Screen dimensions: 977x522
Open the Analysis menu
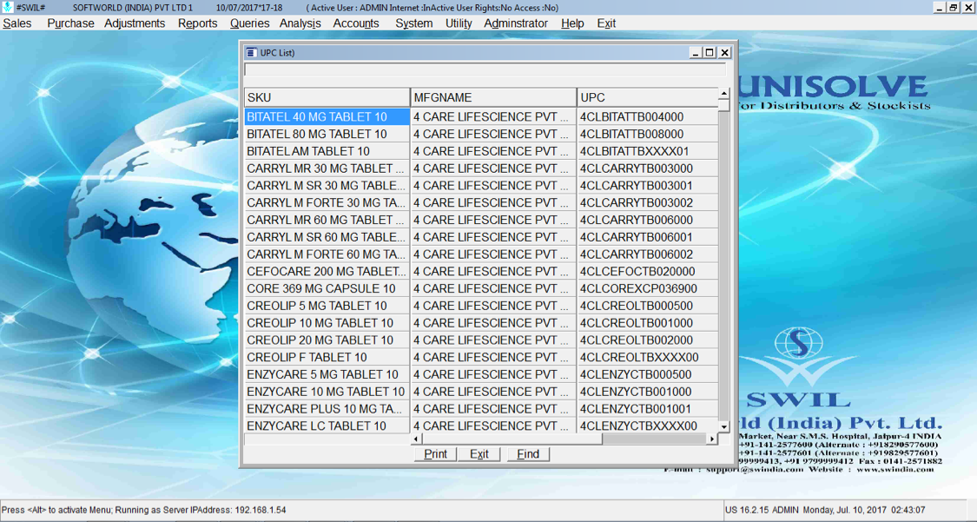(x=300, y=23)
